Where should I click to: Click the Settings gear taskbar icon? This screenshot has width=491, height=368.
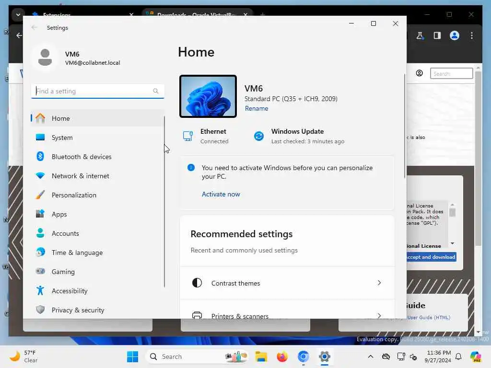point(325,356)
